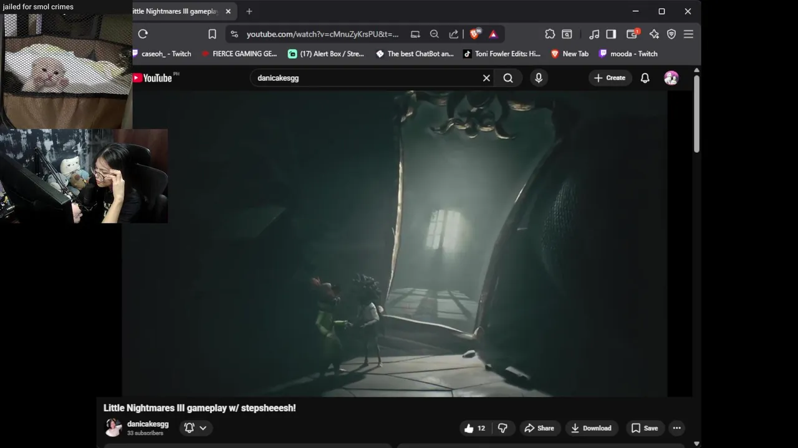Open the FIERCE GAMING GE... bookmark

239,54
